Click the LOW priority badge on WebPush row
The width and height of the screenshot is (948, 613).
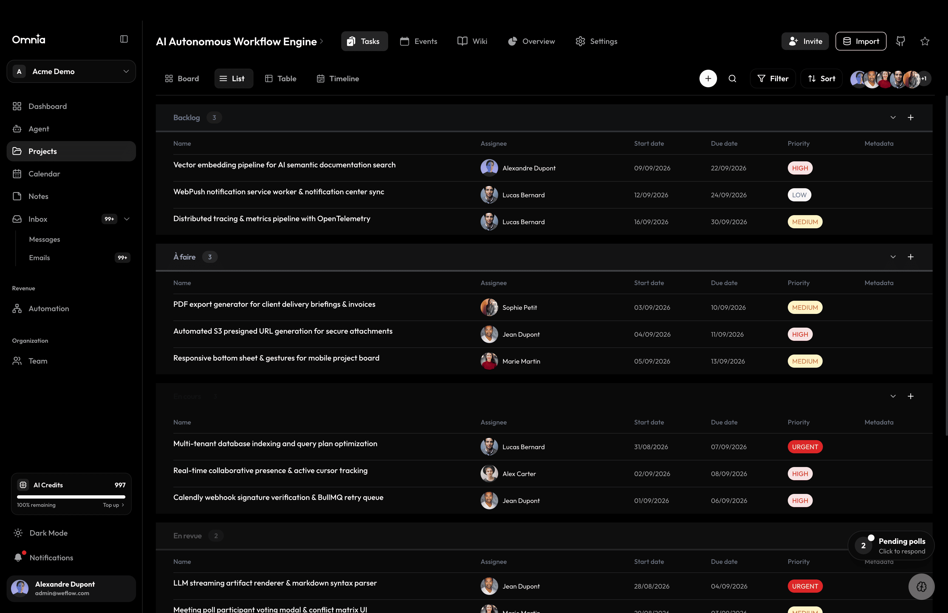click(799, 195)
